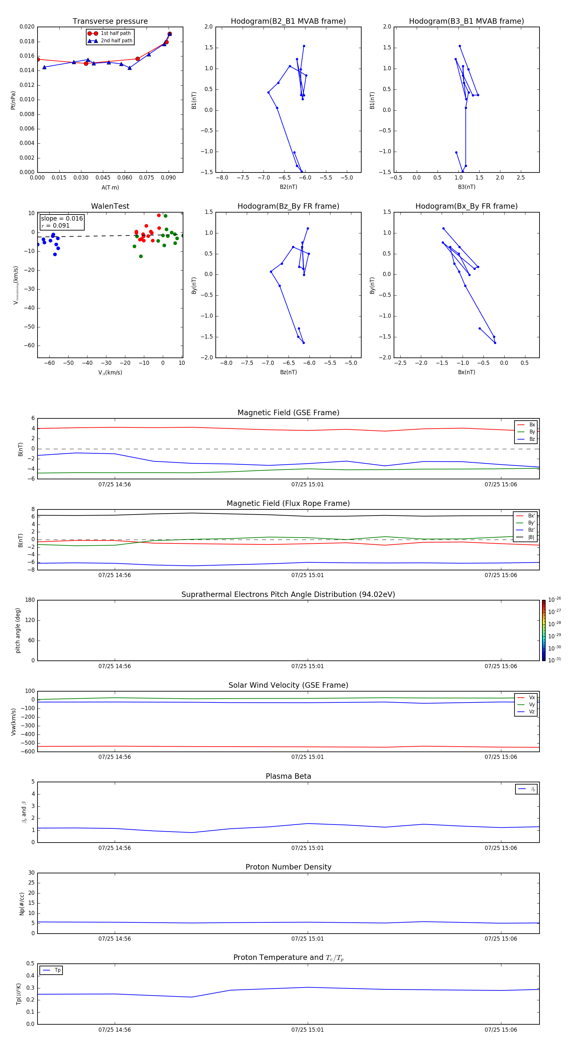
Task: Click 'By' in GSE magnetic field legend
Action: (532, 432)
